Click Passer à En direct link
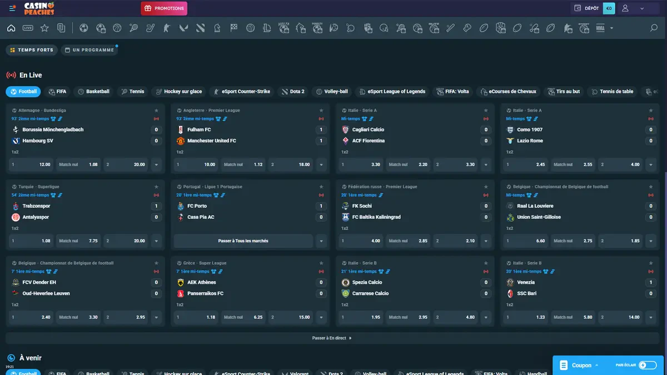Screen dimensions: 667x375 pyautogui.click(x=332, y=338)
